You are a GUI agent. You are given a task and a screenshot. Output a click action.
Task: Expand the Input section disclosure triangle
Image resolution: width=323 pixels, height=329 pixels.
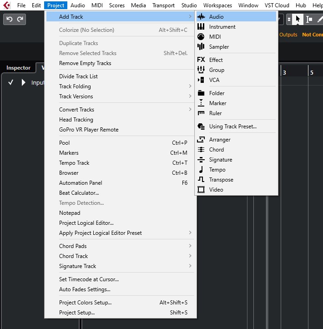[x=23, y=82]
